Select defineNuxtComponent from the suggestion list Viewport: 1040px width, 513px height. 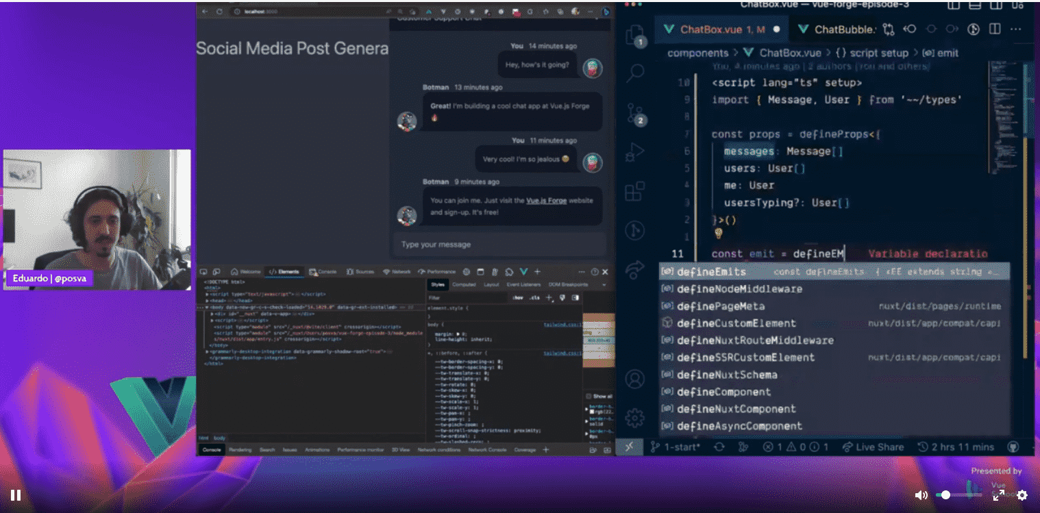coord(736,409)
